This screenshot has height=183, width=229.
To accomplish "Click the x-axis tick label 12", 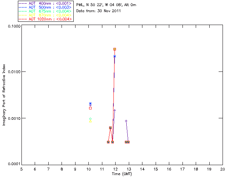I will click(115, 169).
